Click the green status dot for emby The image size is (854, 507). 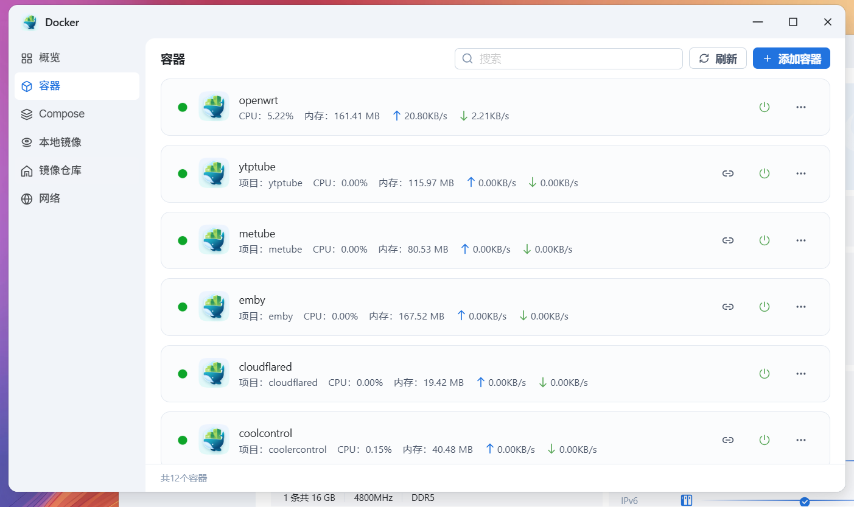point(183,307)
